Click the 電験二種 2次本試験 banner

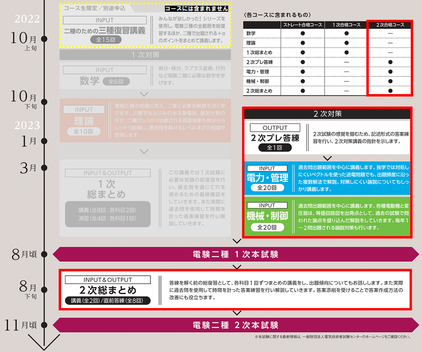click(x=236, y=325)
